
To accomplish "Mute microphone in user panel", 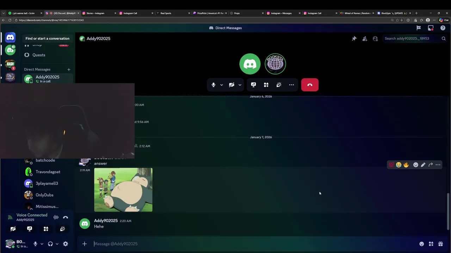I will pos(35,244).
